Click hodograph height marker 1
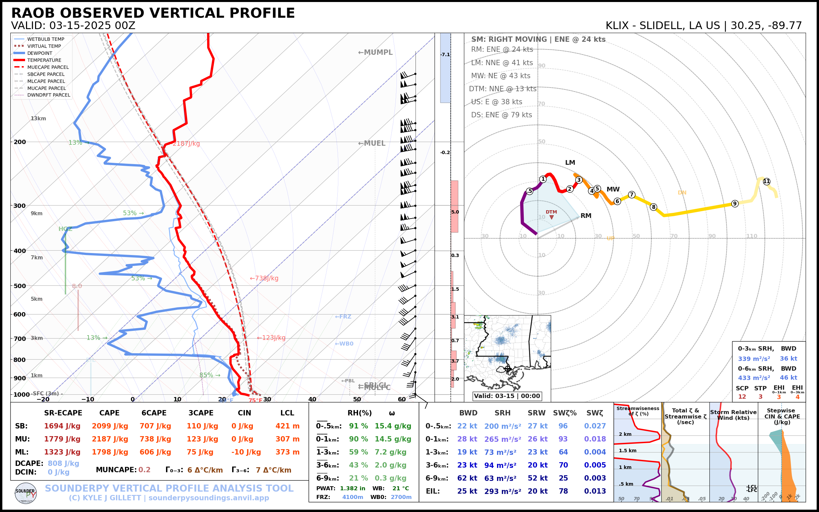 click(543, 179)
